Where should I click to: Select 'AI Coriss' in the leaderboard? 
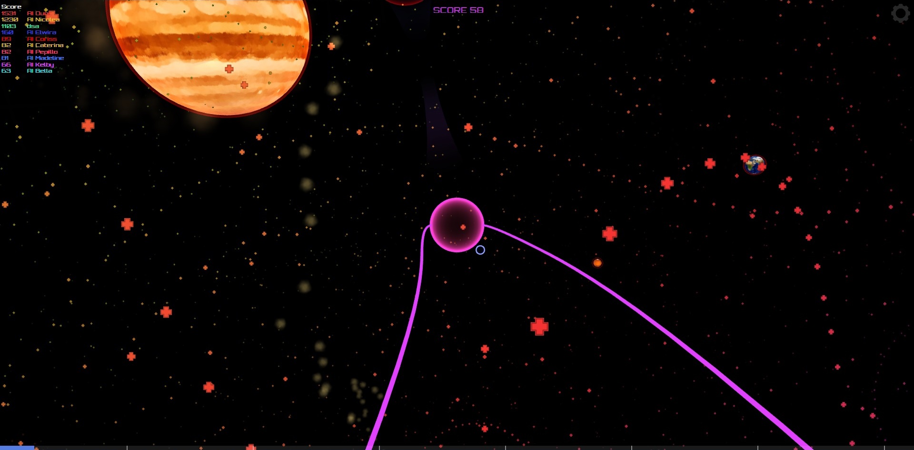click(42, 39)
